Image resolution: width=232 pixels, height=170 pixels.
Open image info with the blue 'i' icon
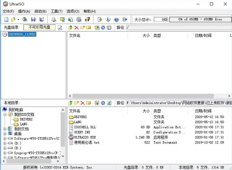click(x=108, y=20)
